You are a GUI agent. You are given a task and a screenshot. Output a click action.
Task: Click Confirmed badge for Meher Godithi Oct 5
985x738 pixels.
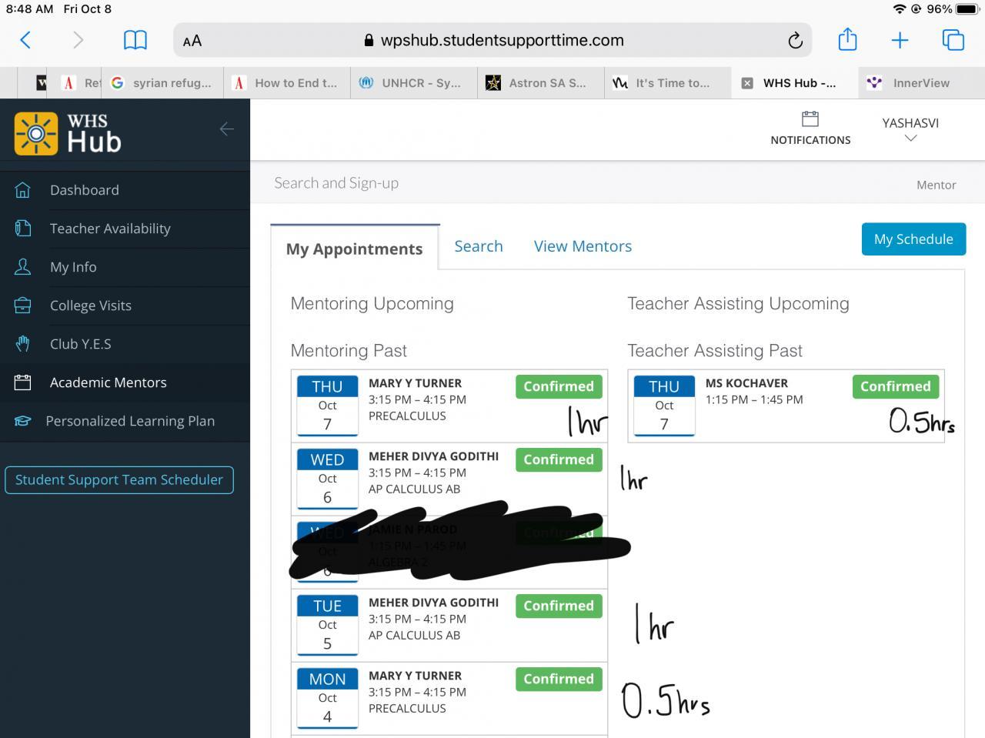[x=559, y=606]
